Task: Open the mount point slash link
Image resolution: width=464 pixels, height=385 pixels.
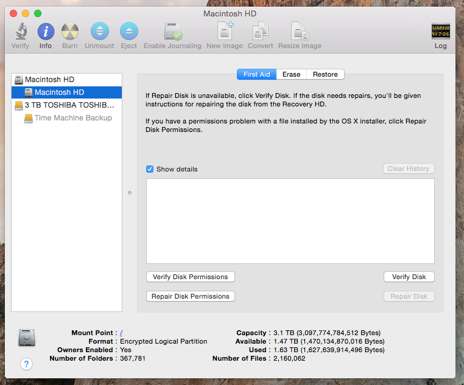Action: tap(121, 333)
